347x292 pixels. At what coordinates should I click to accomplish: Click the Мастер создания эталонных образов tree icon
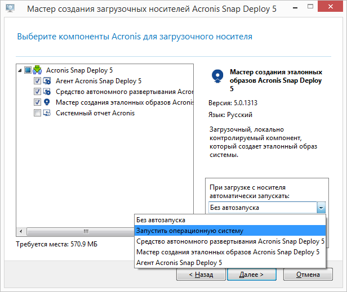click(x=47, y=102)
